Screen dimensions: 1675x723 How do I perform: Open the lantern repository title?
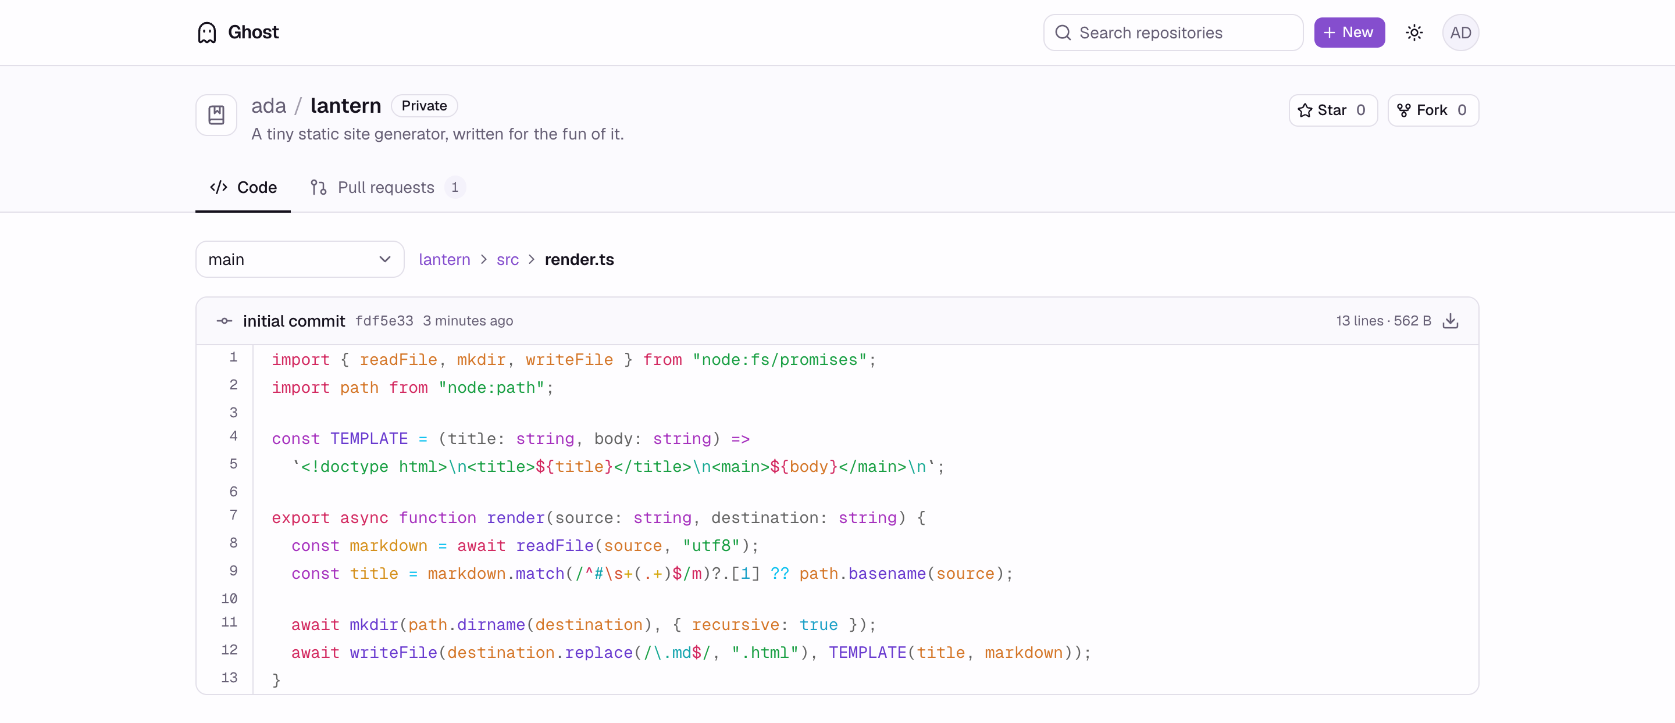tap(345, 105)
